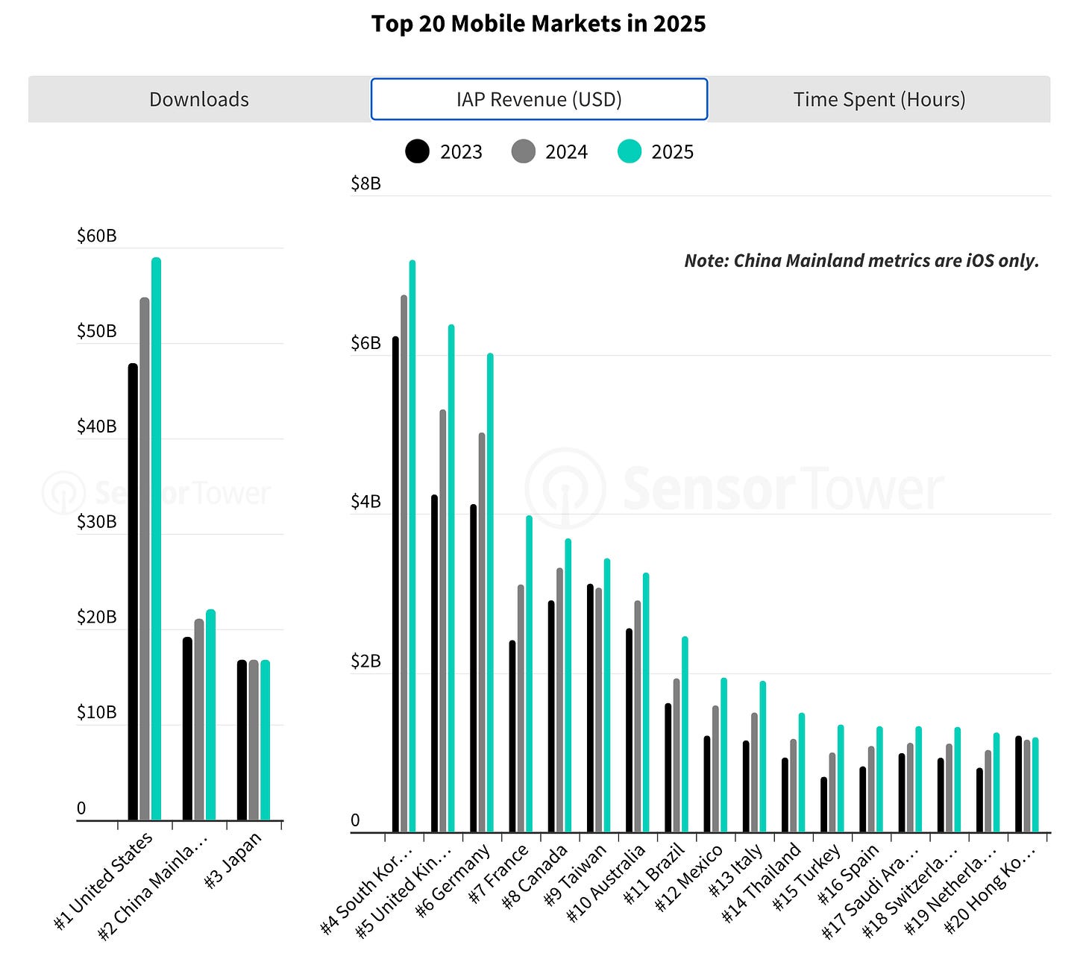The image size is (1086, 965).
Task: Click the United States 2024 gray bar
Action: click(145, 559)
